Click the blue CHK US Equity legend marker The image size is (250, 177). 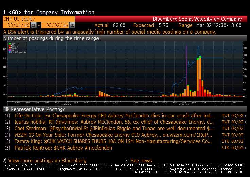tap(9, 52)
